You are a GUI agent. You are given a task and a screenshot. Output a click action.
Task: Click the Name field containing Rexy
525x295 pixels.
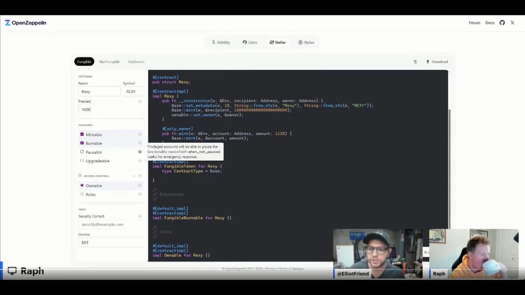point(100,91)
